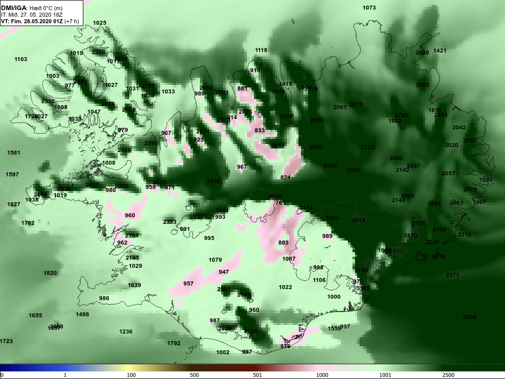Click the pink section of the legend color bar
Screen dimensions: 505x379
[x=319, y=368]
